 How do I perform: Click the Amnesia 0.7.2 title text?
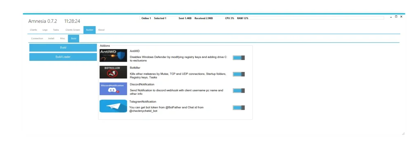point(43,21)
